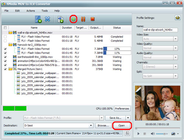Adjust the preview volume slider
Screen dimensions: 184x140
[x=162, y=134]
